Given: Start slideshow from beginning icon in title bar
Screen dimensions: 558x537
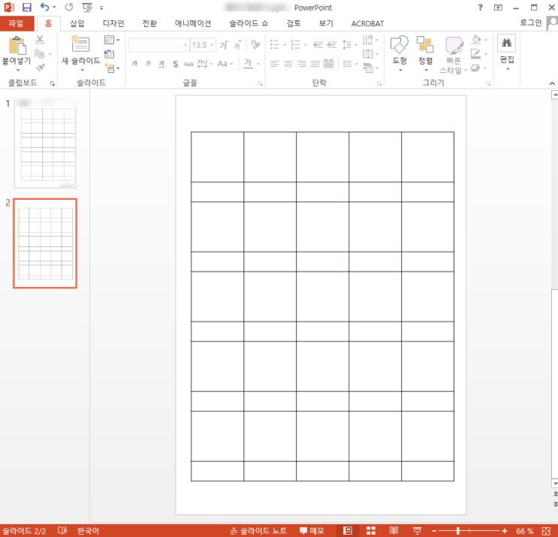Looking at the screenshot, I should pos(87,7).
